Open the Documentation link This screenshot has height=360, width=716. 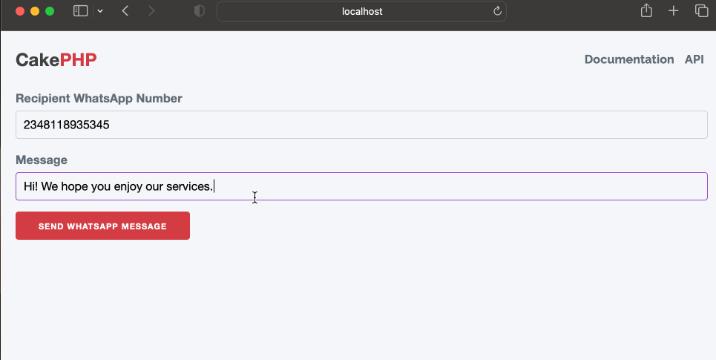(628, 59)
